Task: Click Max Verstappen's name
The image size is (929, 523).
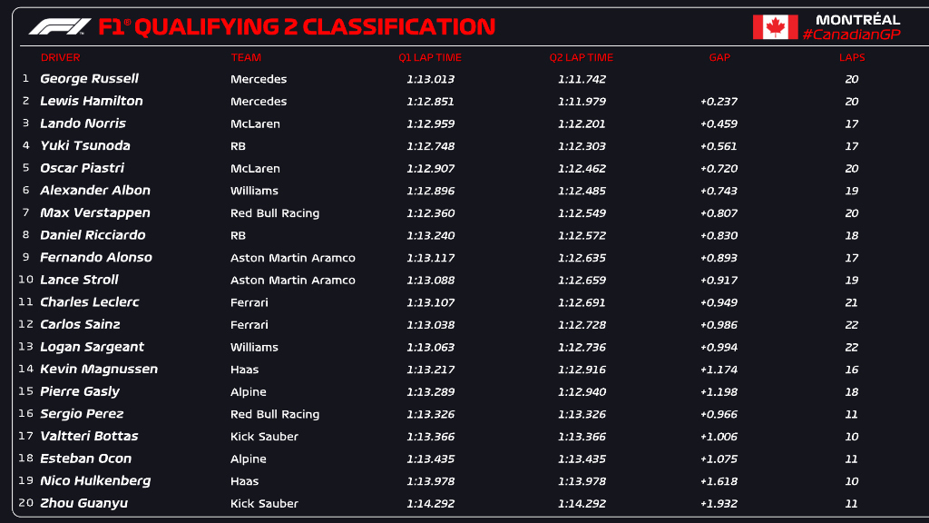Action: pos(95,212)
